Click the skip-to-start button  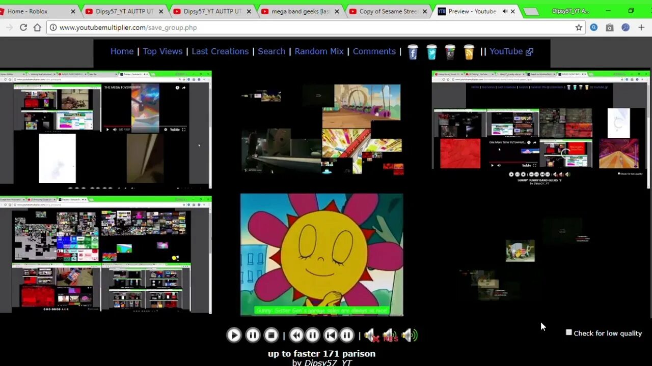[x=331, y=335]
